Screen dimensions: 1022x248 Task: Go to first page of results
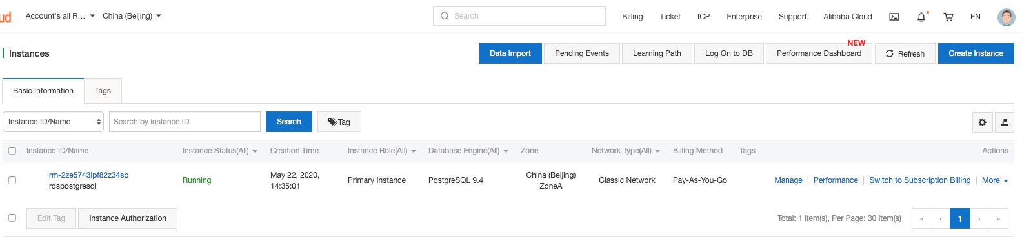(921, 219)
